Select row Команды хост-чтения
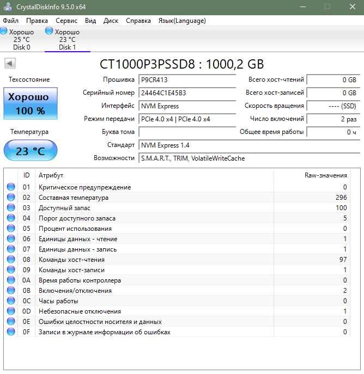The image size is (364, 374). [x=177, y=259]
